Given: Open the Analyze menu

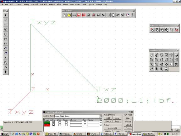Looking at the screenshot, I should click(52, 4).
